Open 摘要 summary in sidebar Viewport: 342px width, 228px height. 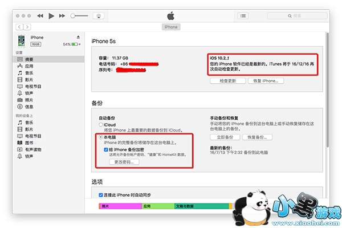coord(48,59)
